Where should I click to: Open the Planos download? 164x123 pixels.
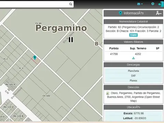pos(133,81)
